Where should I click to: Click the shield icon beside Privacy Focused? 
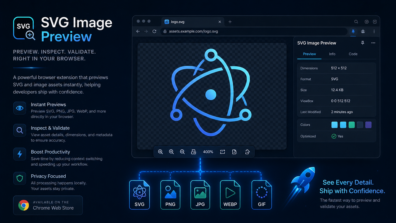(19, 178)
